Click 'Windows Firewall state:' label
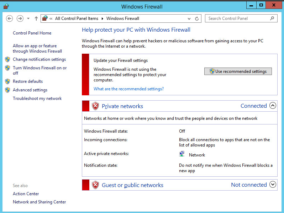Viewport: 284px width, 213px height. [106, 131]
